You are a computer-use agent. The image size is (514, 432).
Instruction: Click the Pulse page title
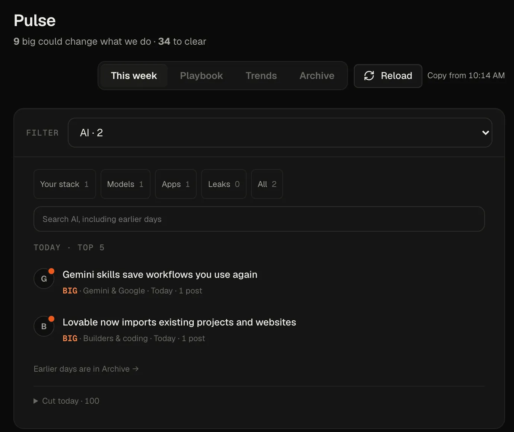click(35, 20)
